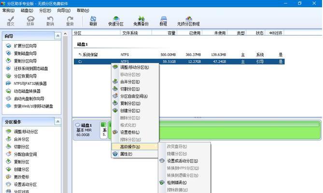Open the 磁盘(D) menu
323x193 pixels.
27,10
